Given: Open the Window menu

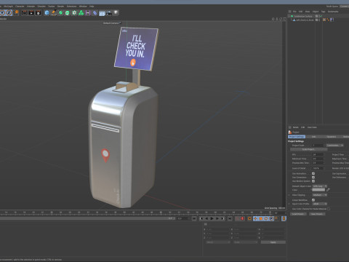Looking at the screenshot, I should point(83,6).
